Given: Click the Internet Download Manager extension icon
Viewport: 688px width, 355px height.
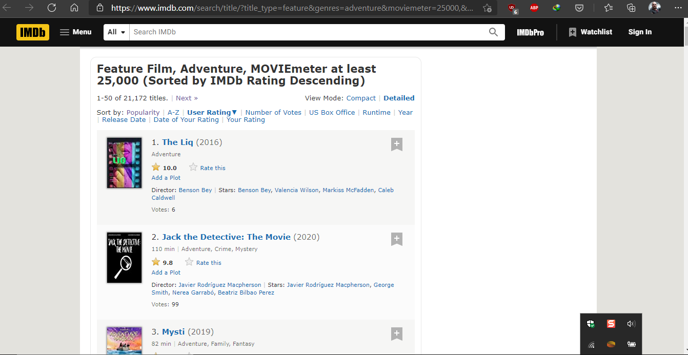Looking at the screenshot, I should (x=556, y=8).
